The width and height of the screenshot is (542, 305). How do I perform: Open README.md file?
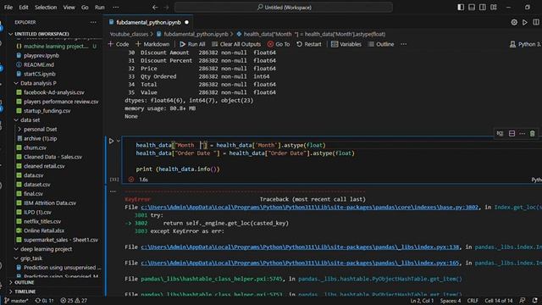tap(39, 64)
